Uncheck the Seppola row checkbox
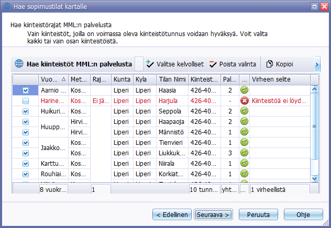This screenshot has width=331, height=228. [26, 111]
